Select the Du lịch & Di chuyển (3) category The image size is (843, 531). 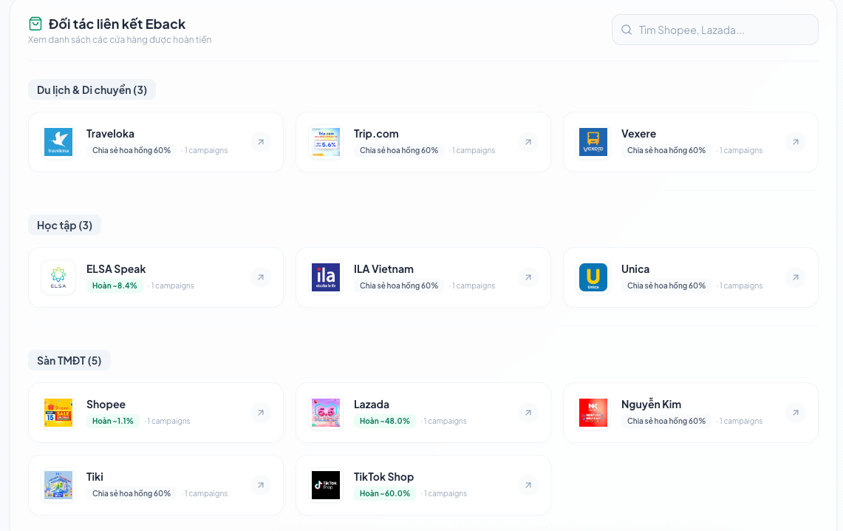click(x=92, y=89)
